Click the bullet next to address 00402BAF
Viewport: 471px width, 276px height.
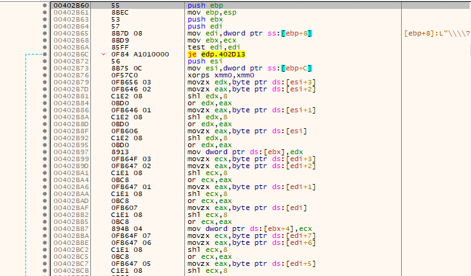(44, 207)
